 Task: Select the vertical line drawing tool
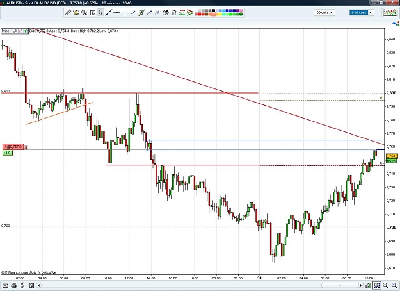pos(125,13)
